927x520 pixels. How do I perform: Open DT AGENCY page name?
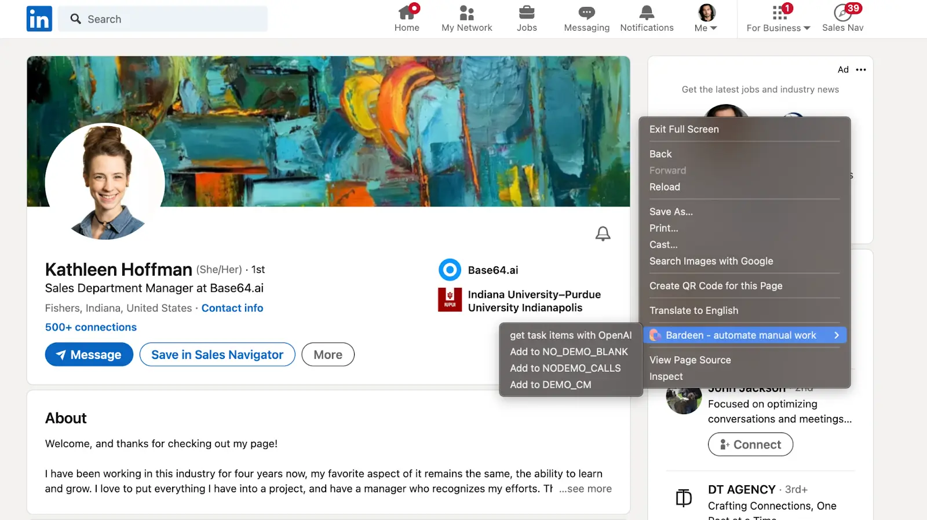742,490
